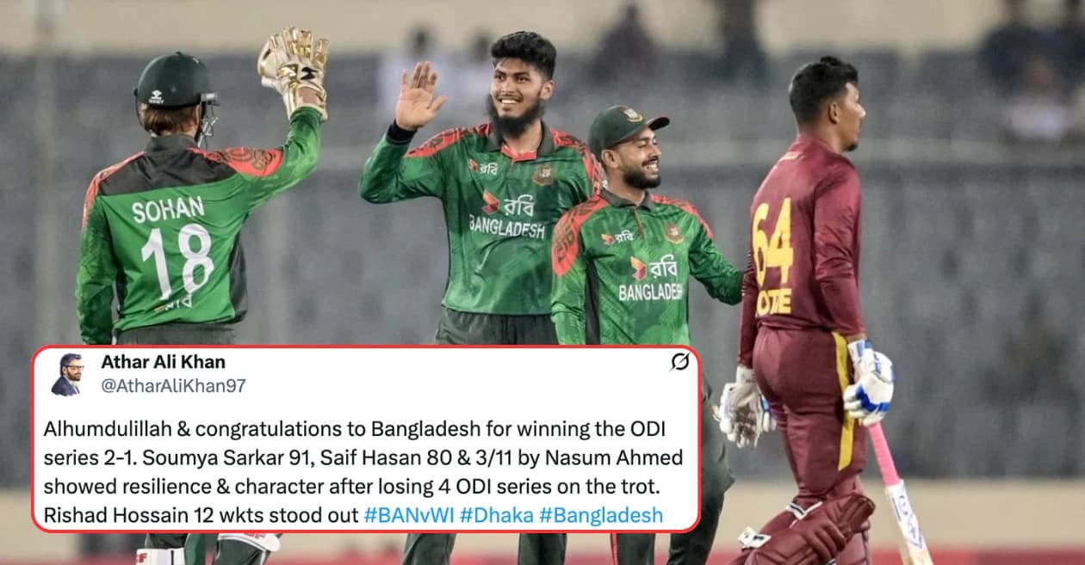1085x565 pixels.
Task: Click the BANGLADESH text on center player's jersey
Action: (507, 227)
